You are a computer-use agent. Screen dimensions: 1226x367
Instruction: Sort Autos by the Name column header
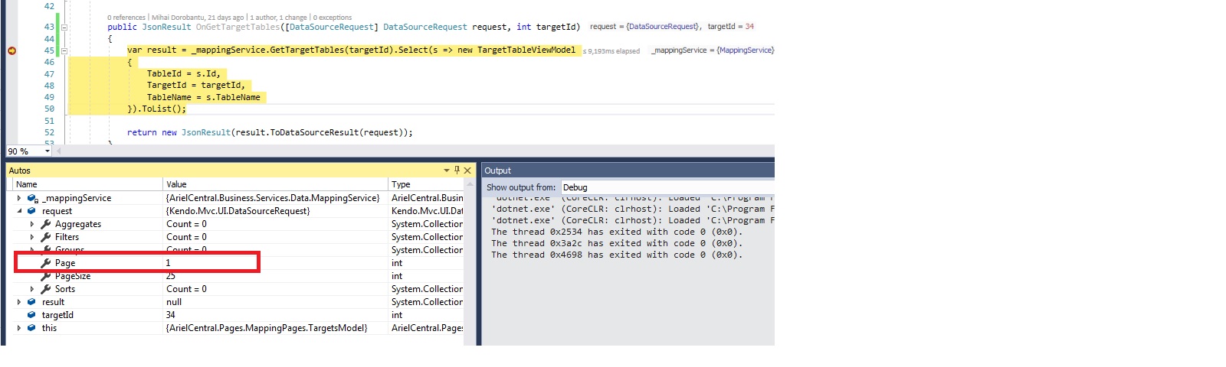pos(87,184)
